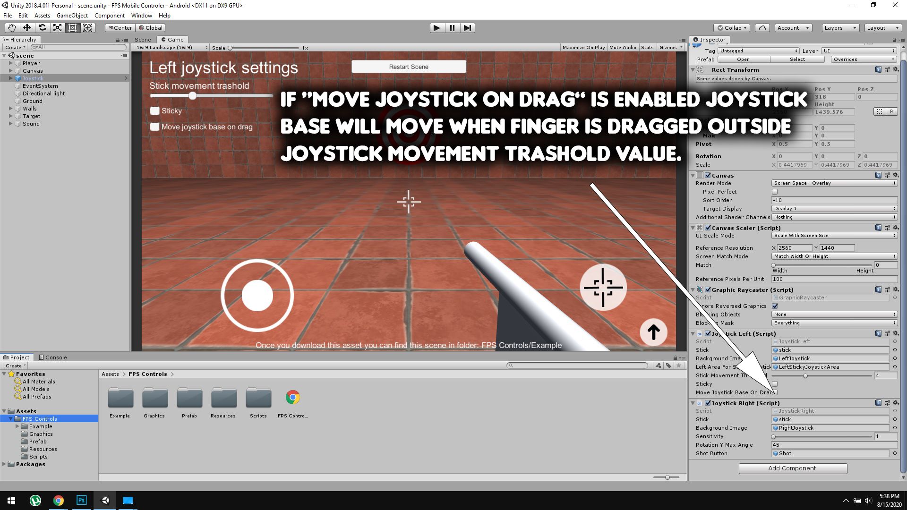Click the Sensitivity slider in Joystick Right
The height and width of the screenshot is (510, 907).
tap(822, 436)
